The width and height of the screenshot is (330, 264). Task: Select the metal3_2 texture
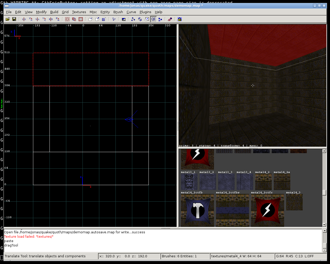208,182
